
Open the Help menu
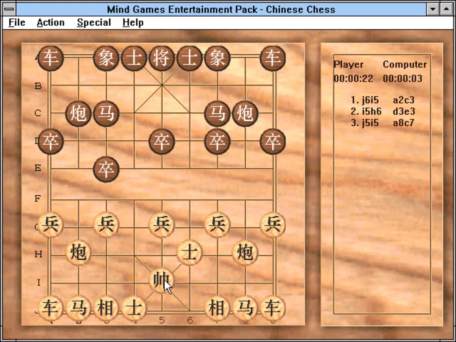click(133, 22)
